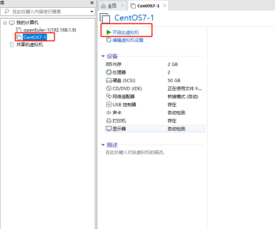Click the display monitor icon
Screen dimensions: 275x229
point(109,129)
